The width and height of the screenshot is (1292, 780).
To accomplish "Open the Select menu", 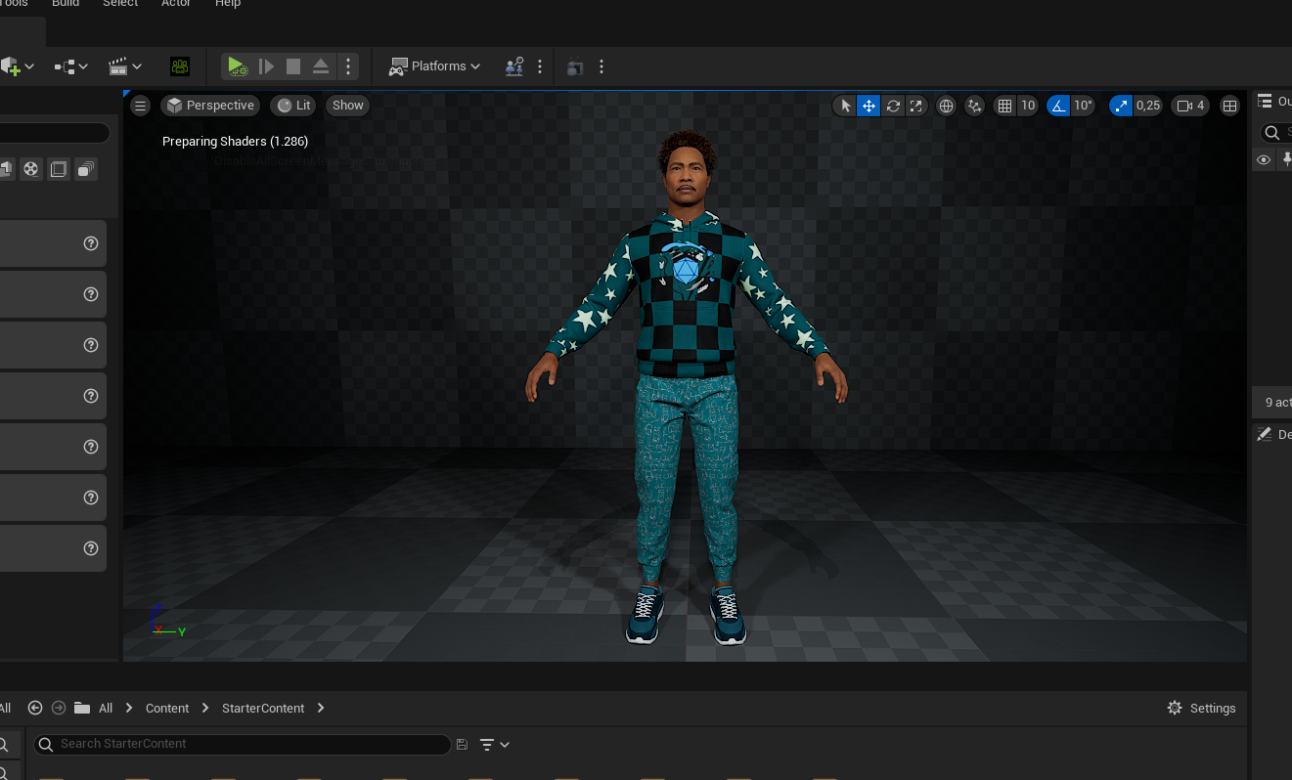I will click(120, 4).
